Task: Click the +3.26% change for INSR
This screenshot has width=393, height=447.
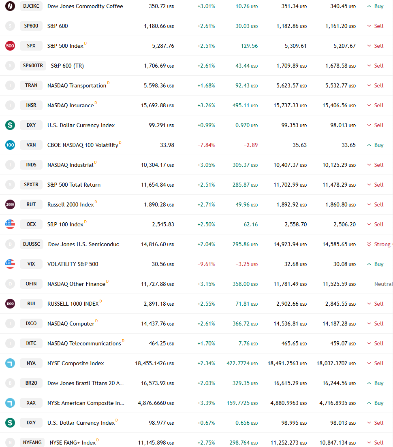Action: pyautogui.click(x=206, y=106)
